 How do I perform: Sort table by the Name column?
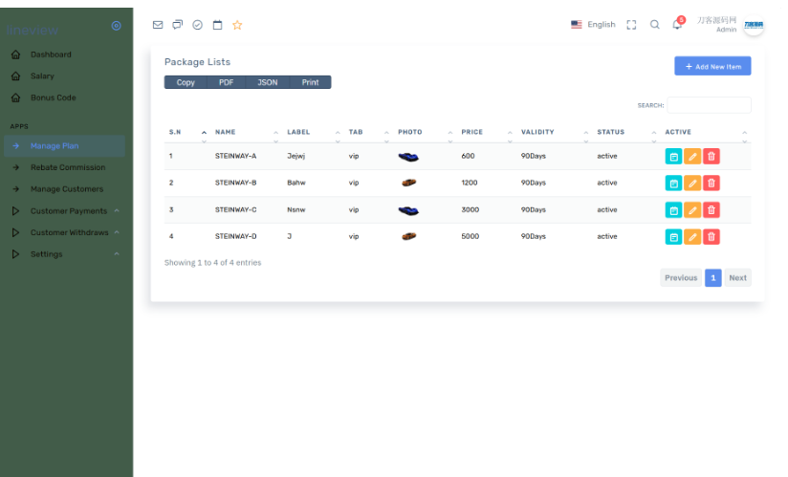226,132
